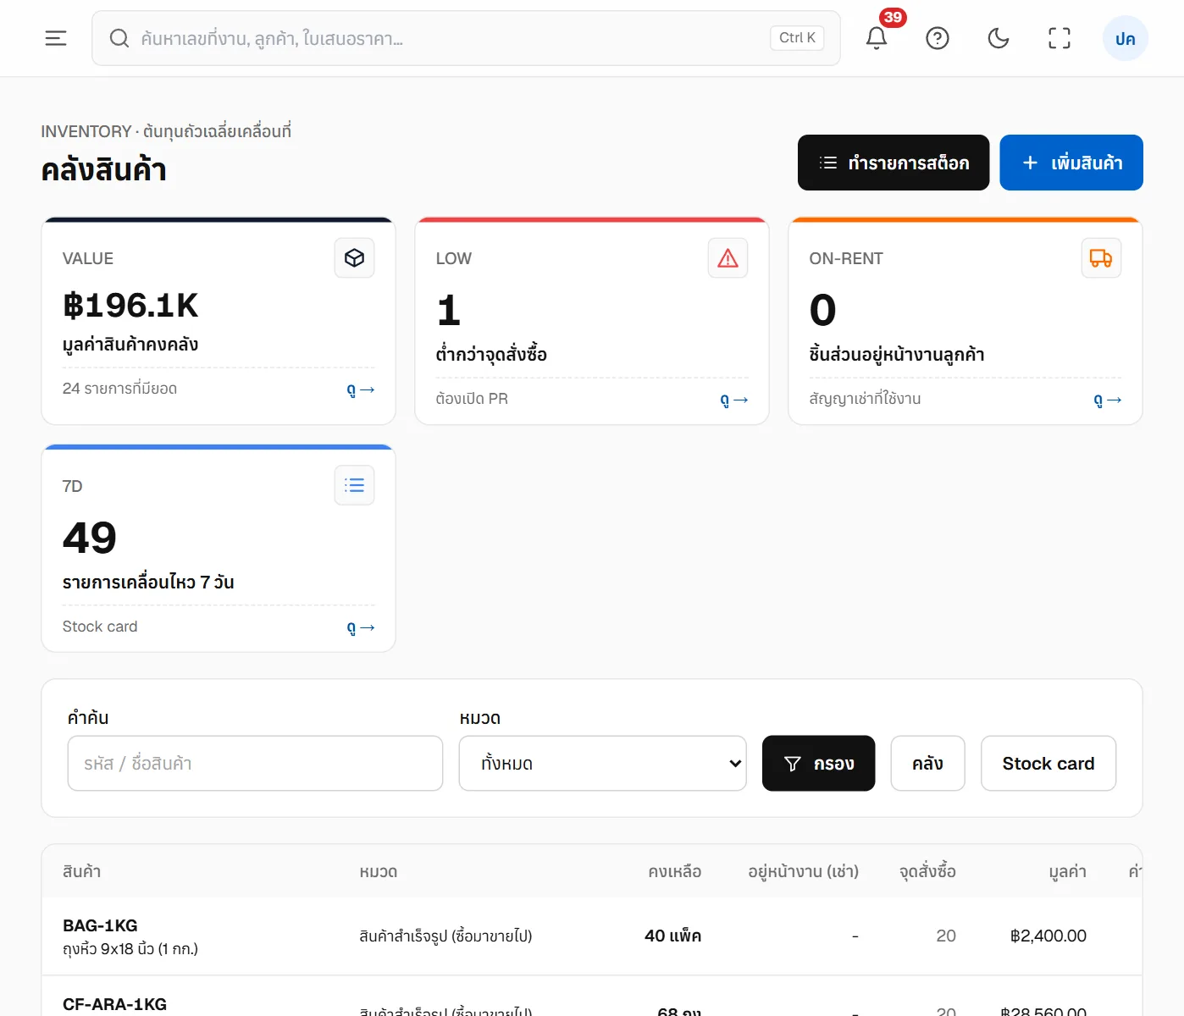Expand the หมวด category dropdown

click(x=603, y=764)
